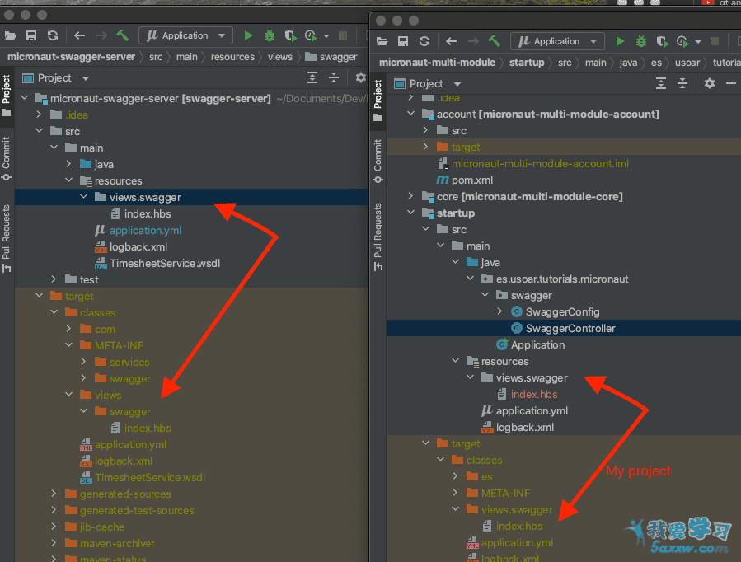The image size is (741, 562).
Task: Open Project tool tab in left window
Action: coord(6,96)
